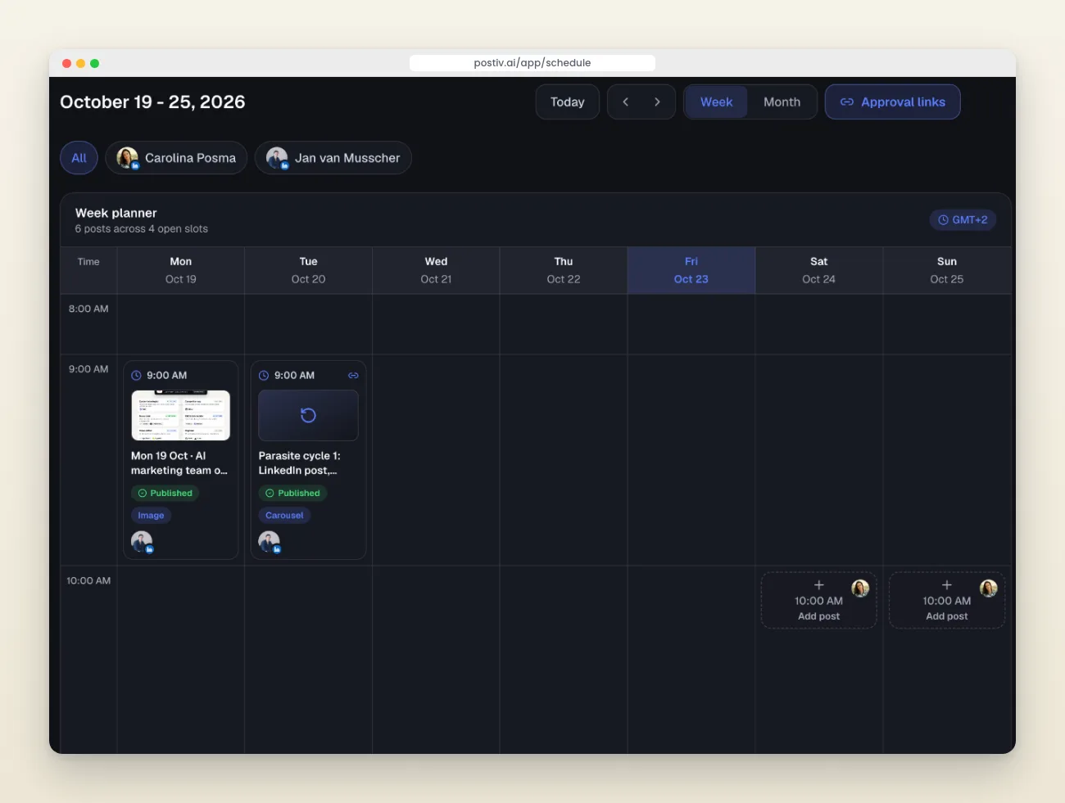Go to the previous week arrow
Image resolution: width=1065 pixels, height=803 pixels.
coord(625,102)
